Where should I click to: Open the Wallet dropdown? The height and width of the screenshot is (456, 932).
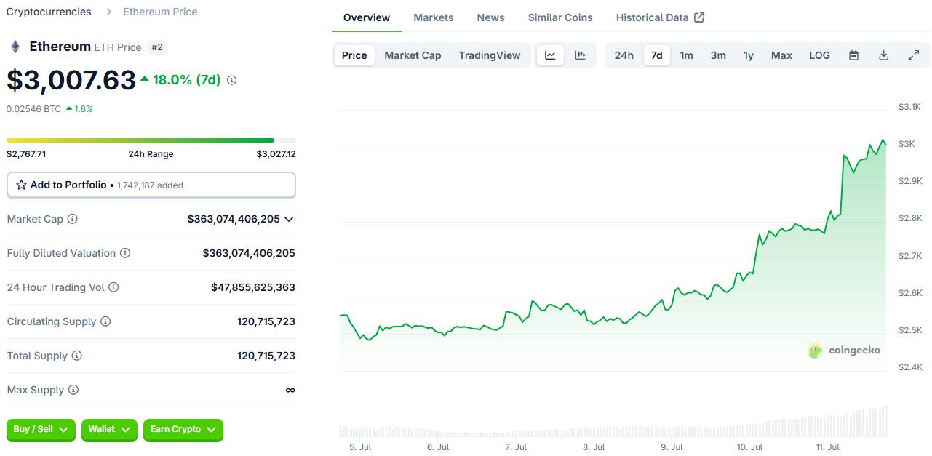click(x=109, y=430)
